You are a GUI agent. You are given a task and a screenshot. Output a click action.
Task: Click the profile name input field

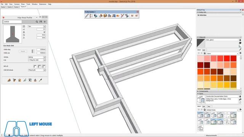tap(13, 22)
